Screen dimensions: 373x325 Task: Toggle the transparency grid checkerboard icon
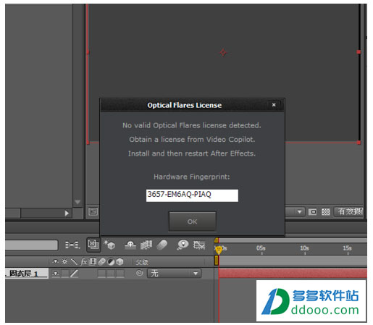pos(325,212)
